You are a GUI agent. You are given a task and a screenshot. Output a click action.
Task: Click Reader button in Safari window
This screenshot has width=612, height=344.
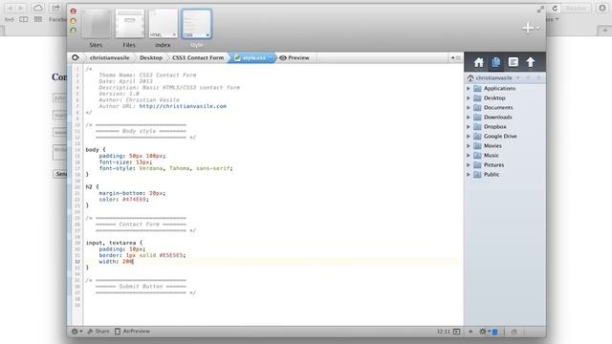tap(576, 9)
